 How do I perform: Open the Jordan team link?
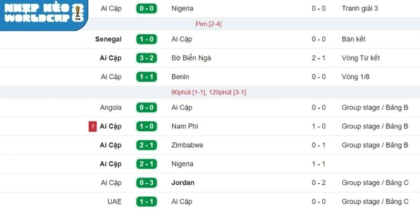[183, 183]
